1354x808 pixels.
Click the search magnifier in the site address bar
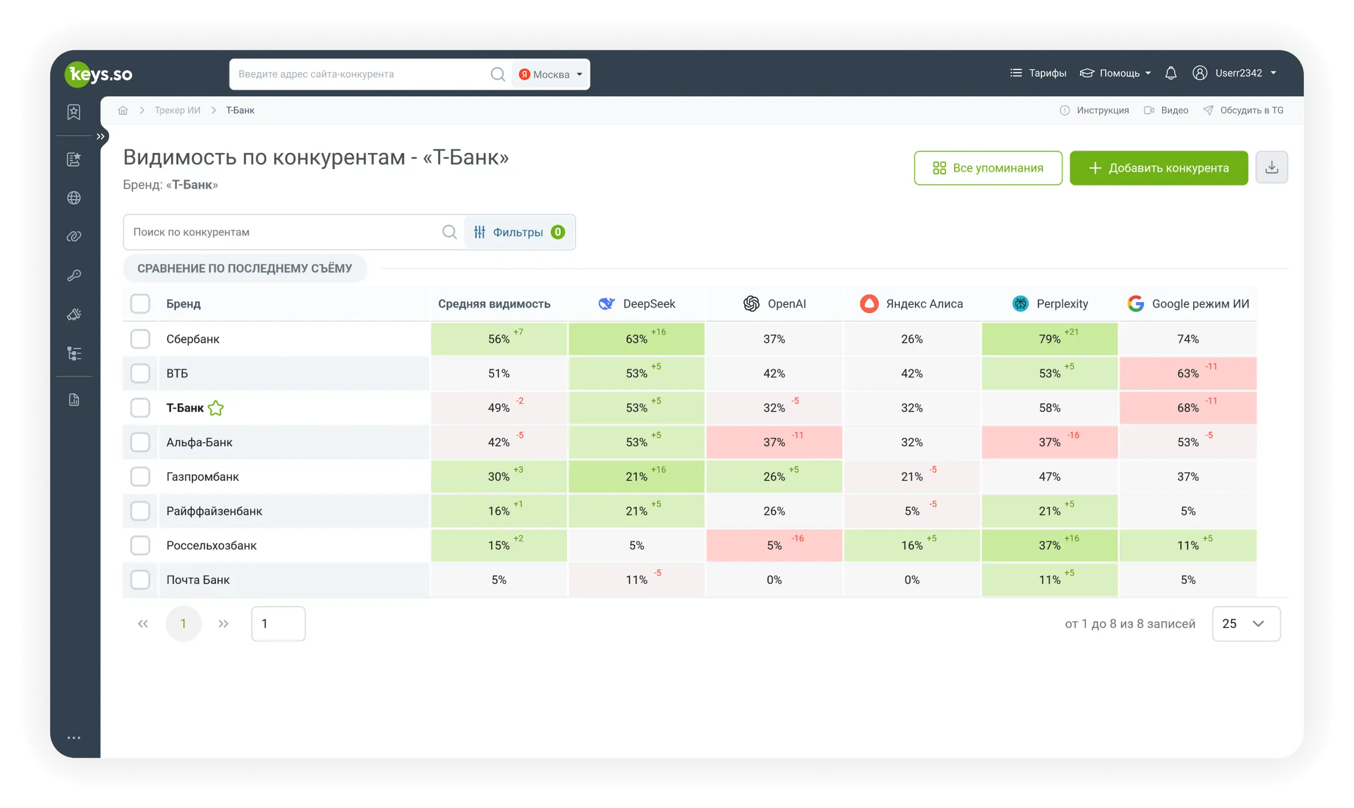click(x=498, y=74)
